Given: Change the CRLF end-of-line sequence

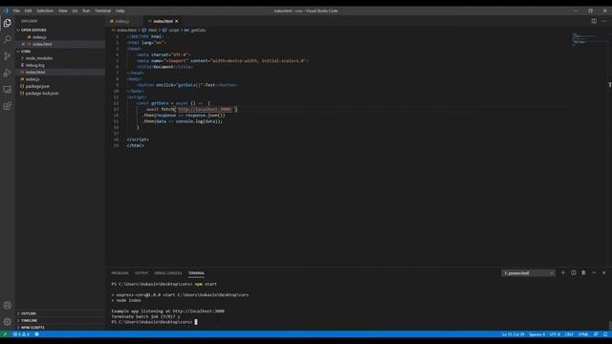Looking at the screenshot, I should pos(569,334).
